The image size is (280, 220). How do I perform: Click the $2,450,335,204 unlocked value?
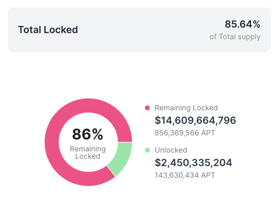coord(193,163)
